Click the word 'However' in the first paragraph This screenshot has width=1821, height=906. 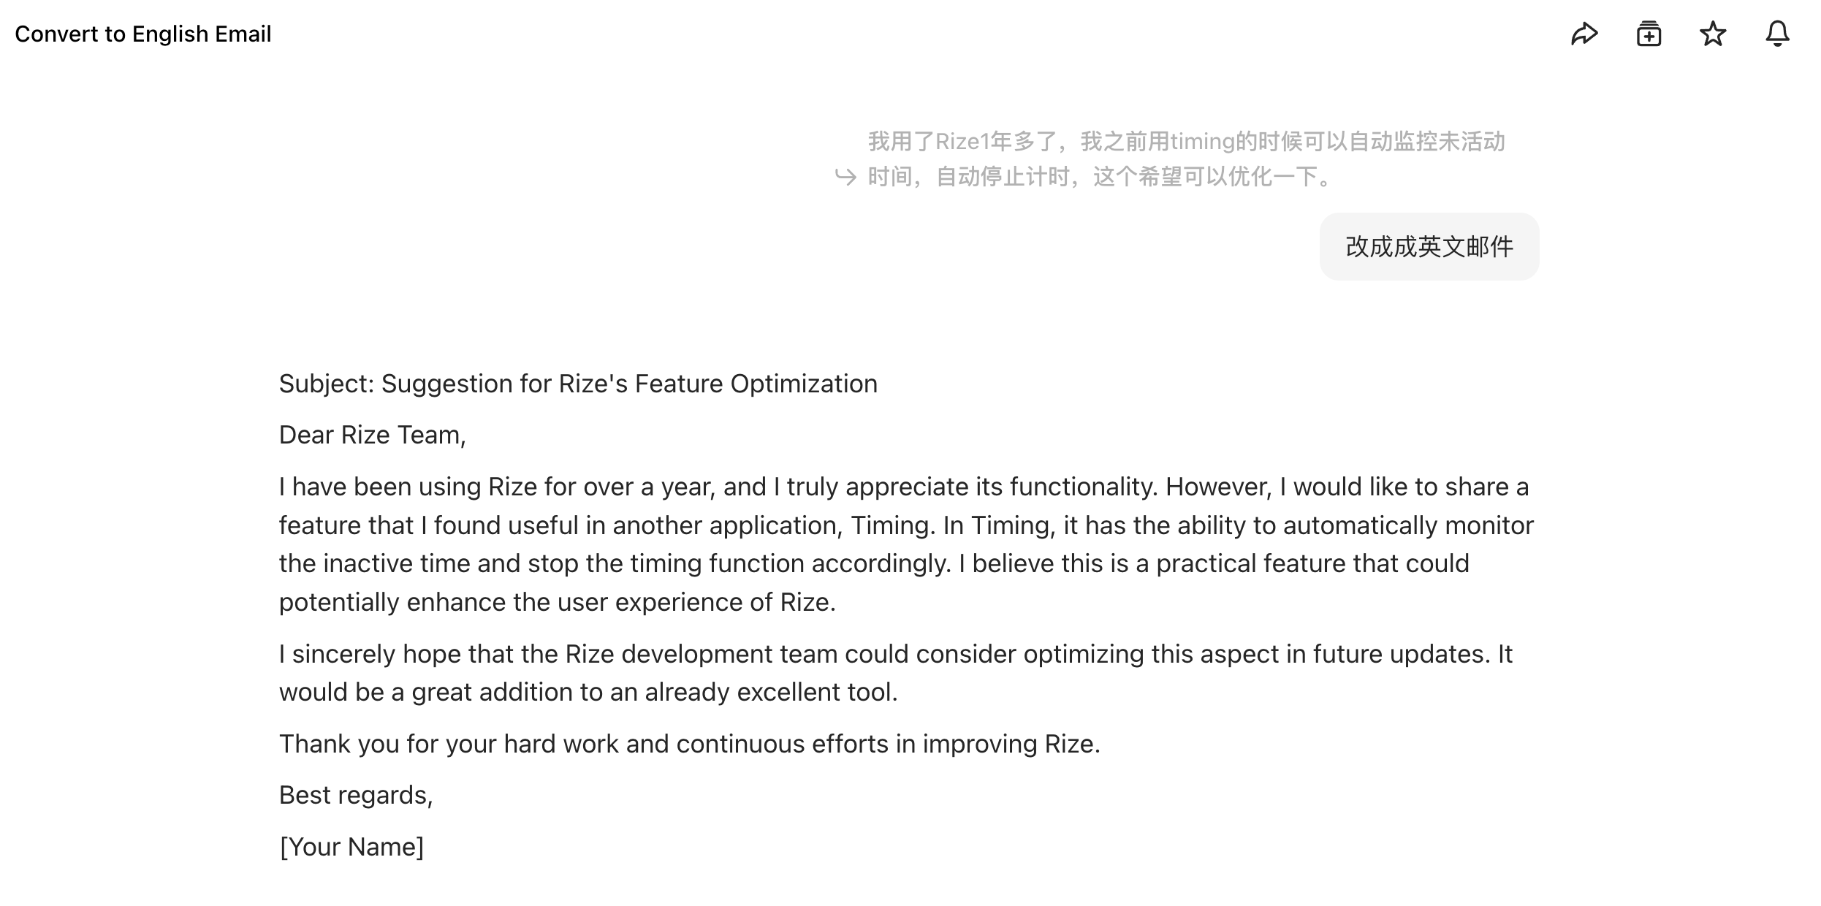click(1217, 487)
